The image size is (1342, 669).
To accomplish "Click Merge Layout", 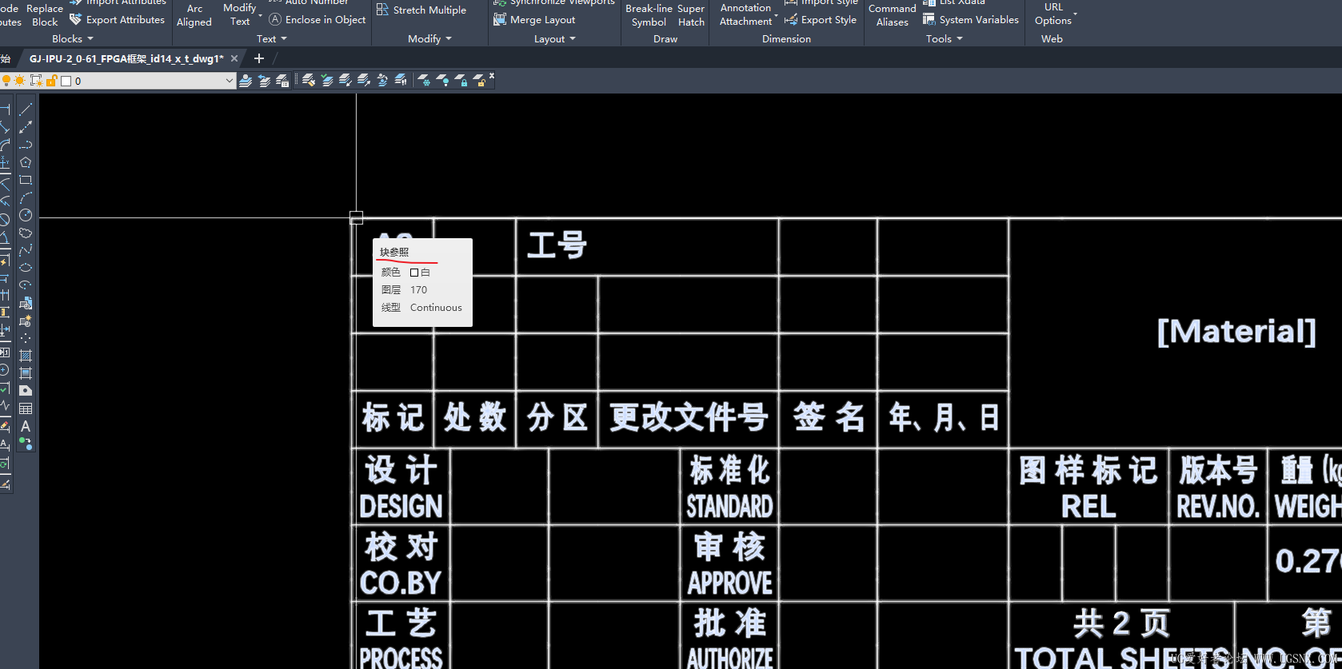I will (x=534, y=20).
